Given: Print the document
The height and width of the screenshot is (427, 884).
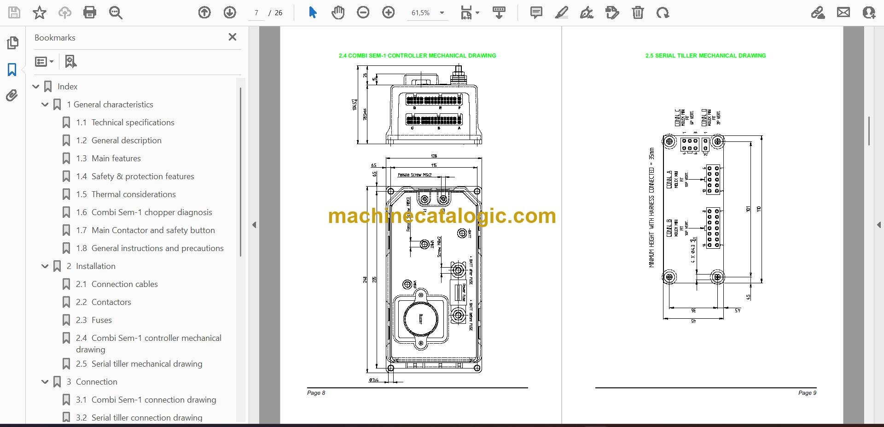Looking at the screenshot, I should coord(90,12).
